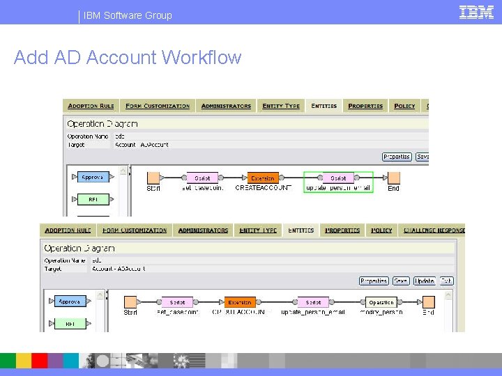Select Entities tab in upper panel

point(324,106)
